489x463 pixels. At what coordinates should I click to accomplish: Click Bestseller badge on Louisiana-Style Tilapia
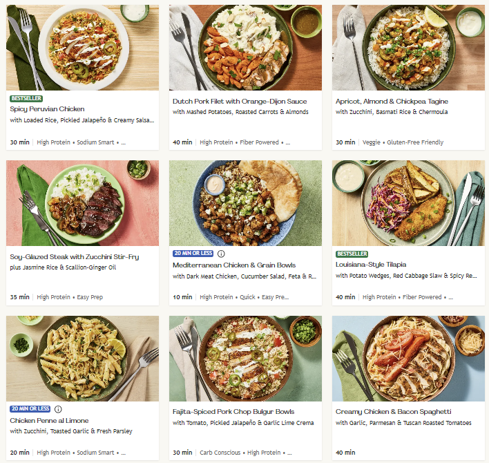tap(352, 254)
